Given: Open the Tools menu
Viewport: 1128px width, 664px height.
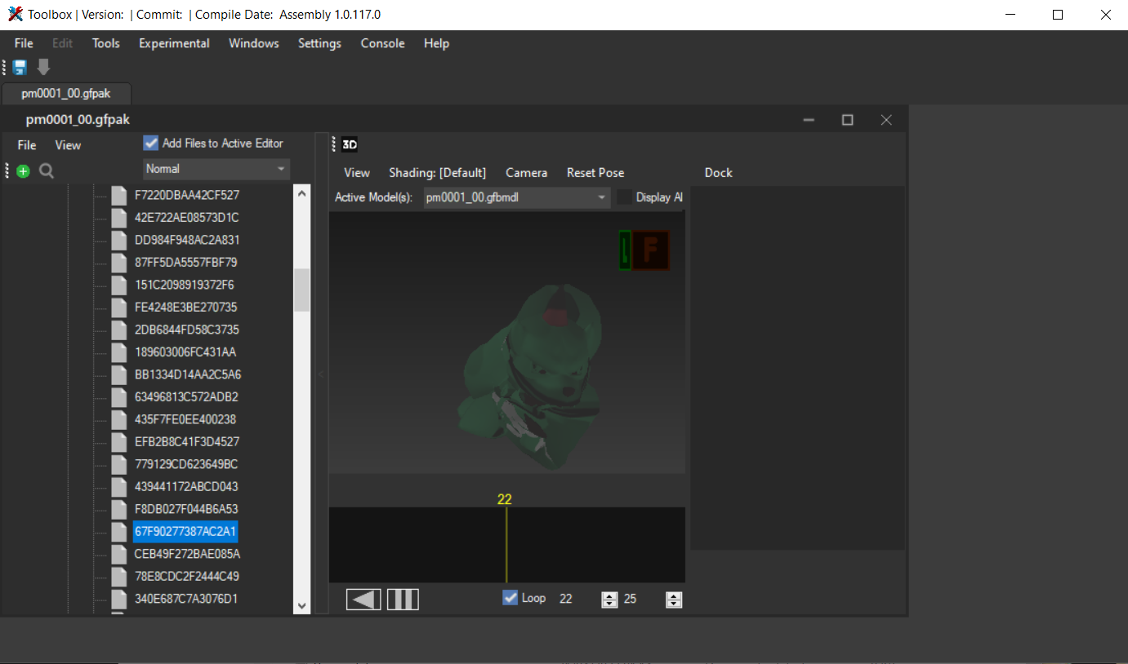Looking at the screenshot, I should pyautogui.click(x=106, y=43).
